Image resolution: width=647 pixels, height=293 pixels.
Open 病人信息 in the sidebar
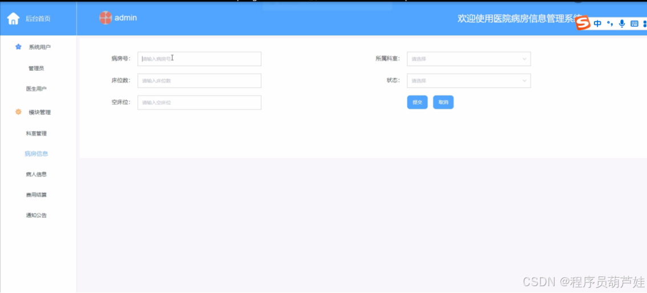(x=37, y=174)
